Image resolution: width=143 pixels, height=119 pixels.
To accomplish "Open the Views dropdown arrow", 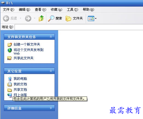I will click(96, 18).
